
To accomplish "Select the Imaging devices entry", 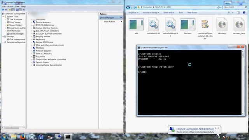I will 43,37.
